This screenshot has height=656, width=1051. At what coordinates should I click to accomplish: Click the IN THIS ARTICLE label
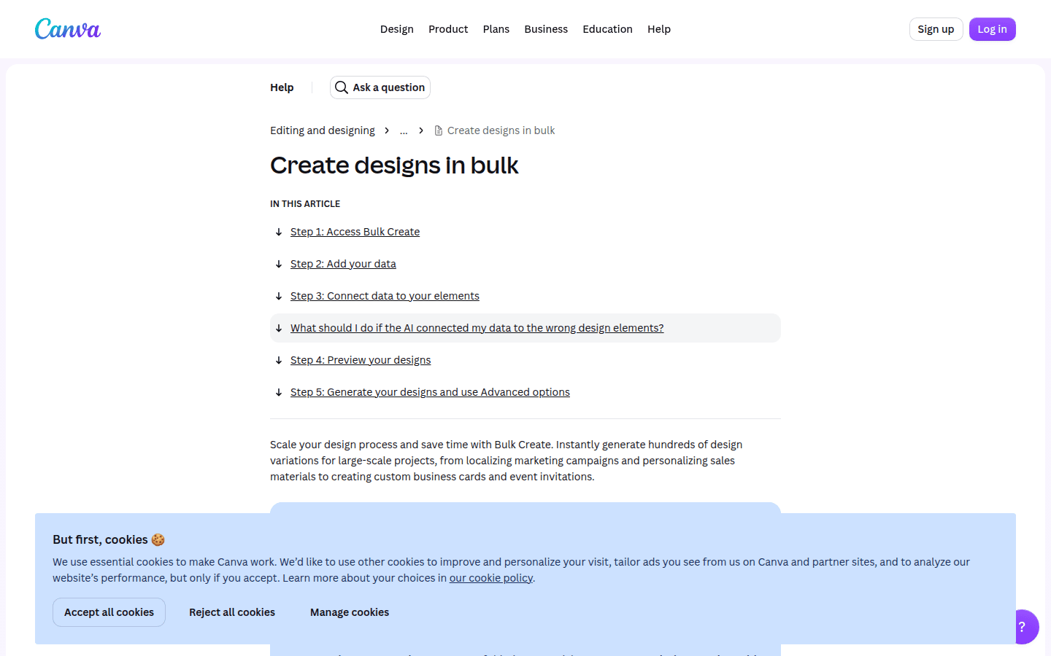305,204
